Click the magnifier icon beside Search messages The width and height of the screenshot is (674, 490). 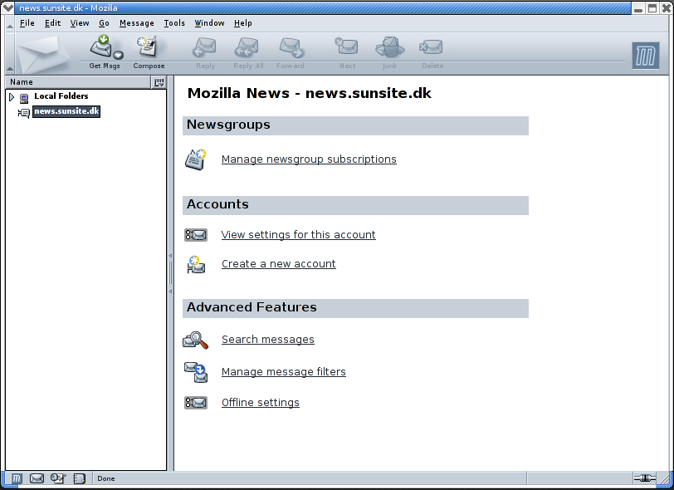coord(196,340)
